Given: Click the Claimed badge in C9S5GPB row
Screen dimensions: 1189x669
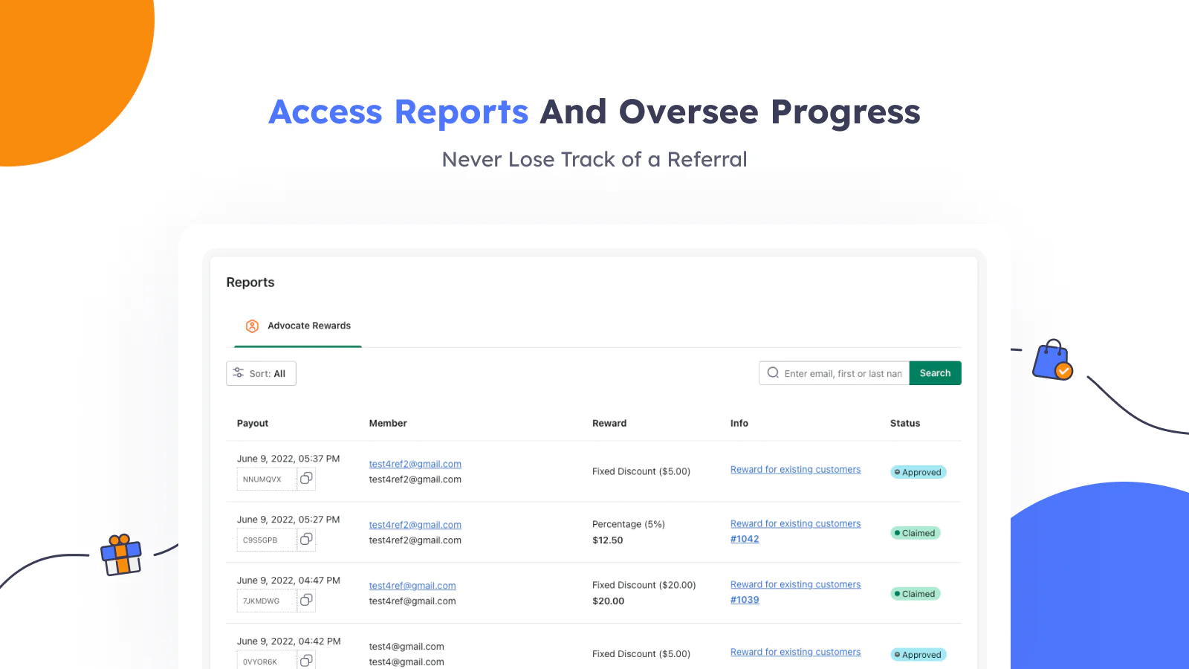Looking at the screenshot, I should (x=915, y=533).
